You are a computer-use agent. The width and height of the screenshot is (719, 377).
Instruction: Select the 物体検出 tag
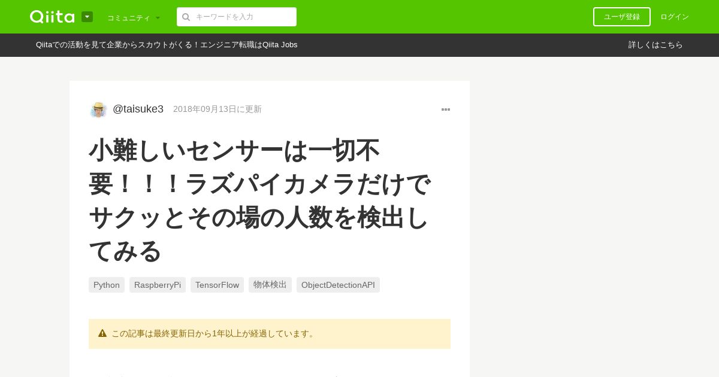(270, 285)
